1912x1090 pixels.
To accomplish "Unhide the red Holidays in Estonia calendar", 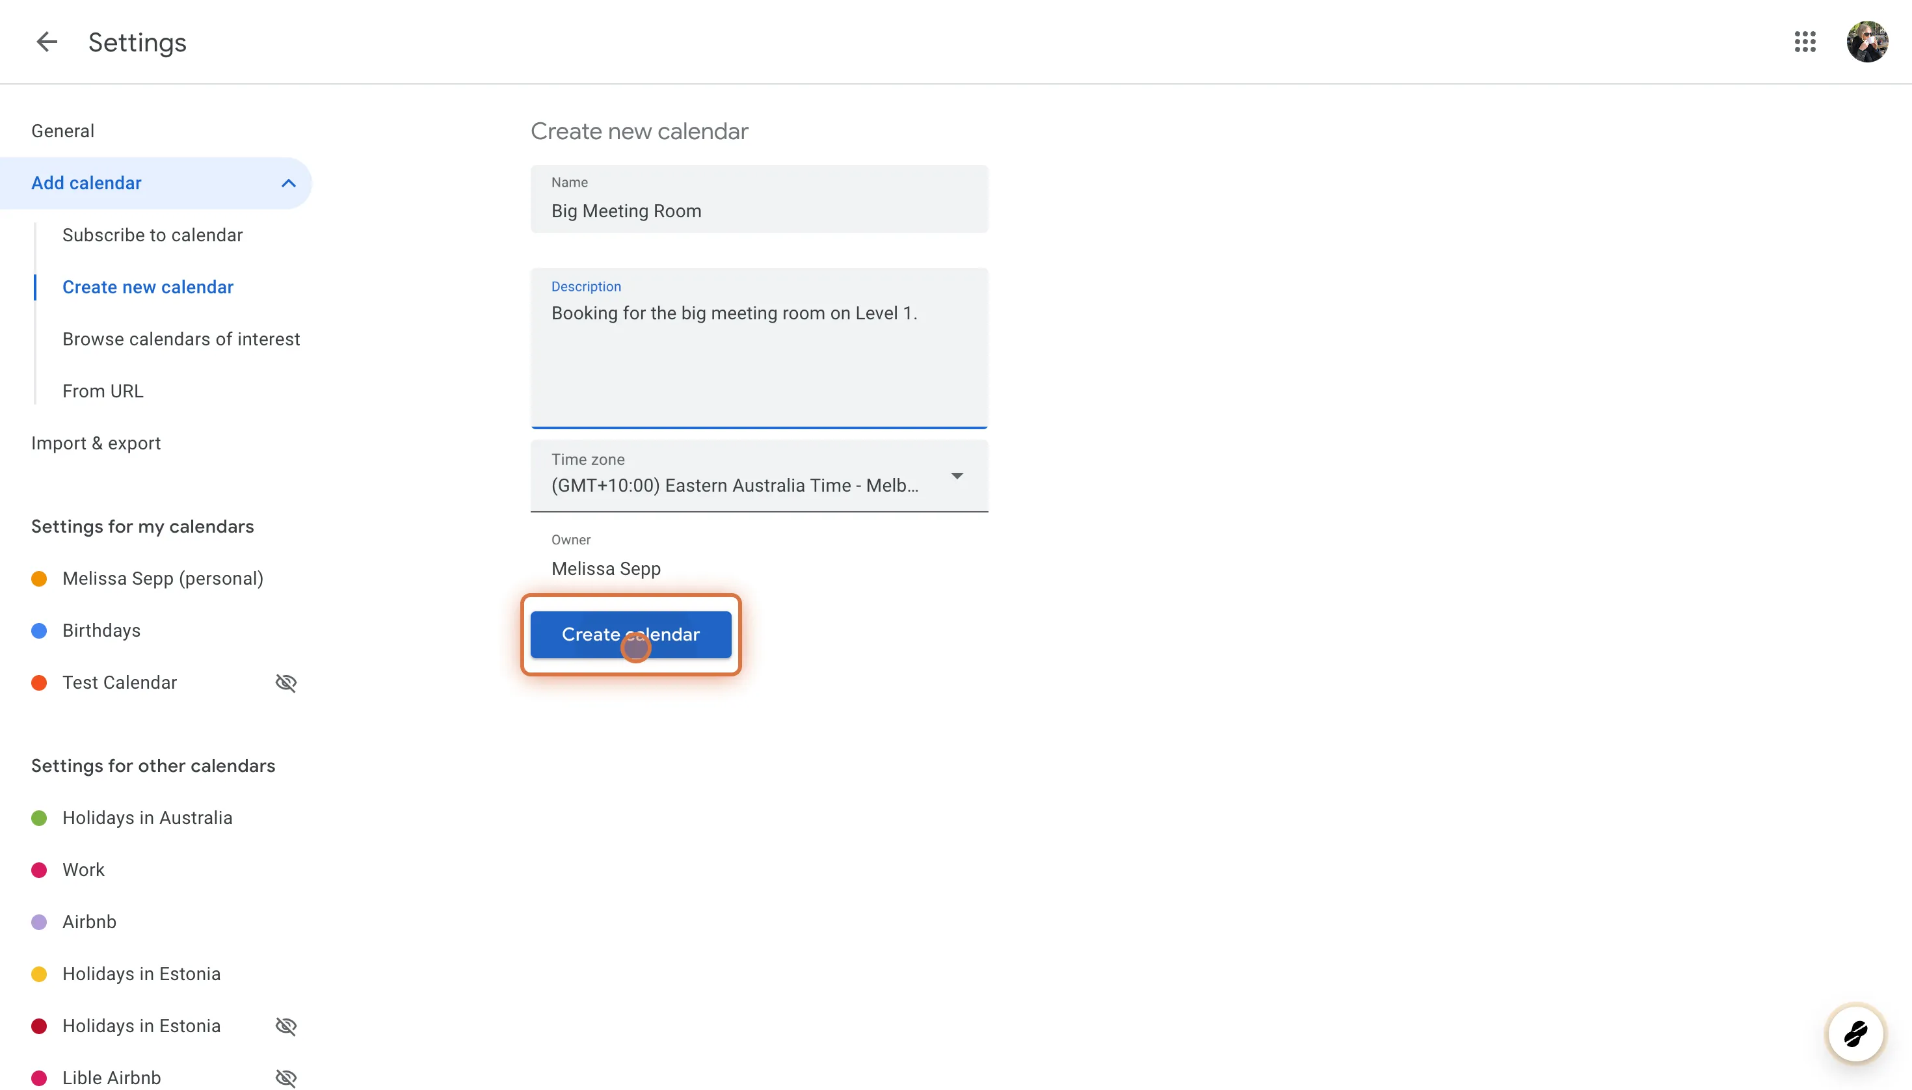I will coord(285,1025).
